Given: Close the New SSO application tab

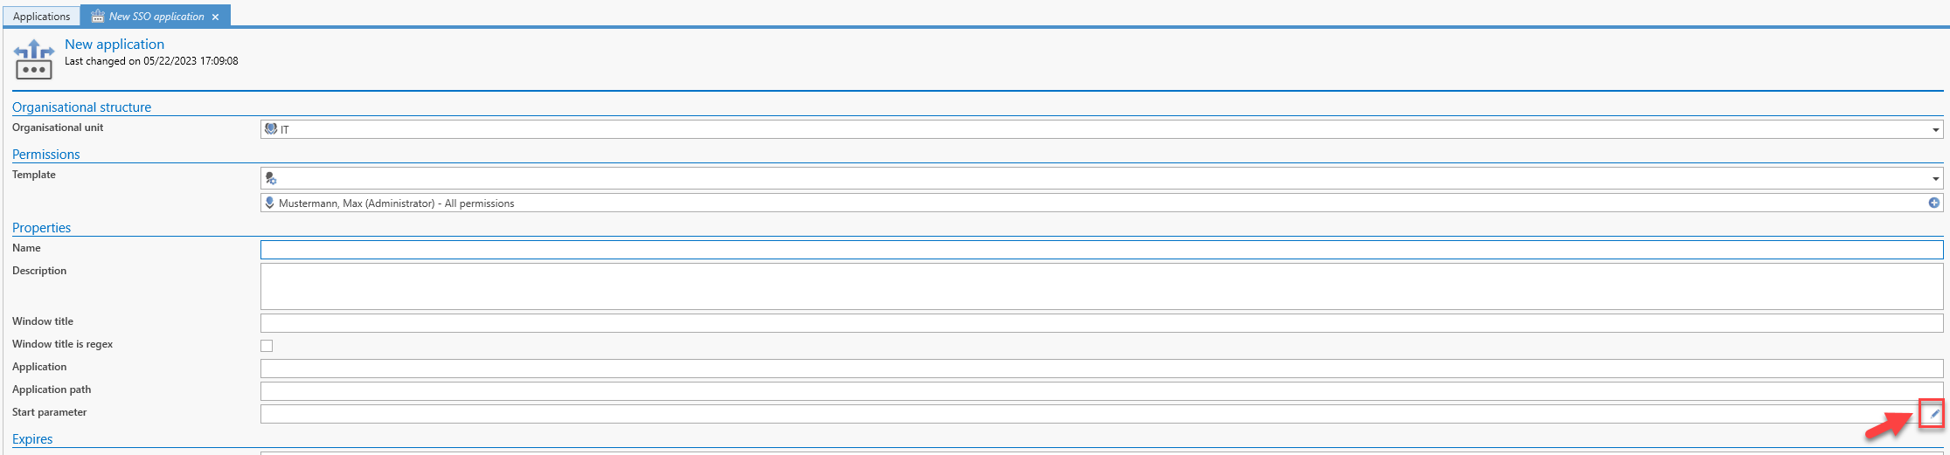Looking at the screenshot, I should [x=215, y=17].
